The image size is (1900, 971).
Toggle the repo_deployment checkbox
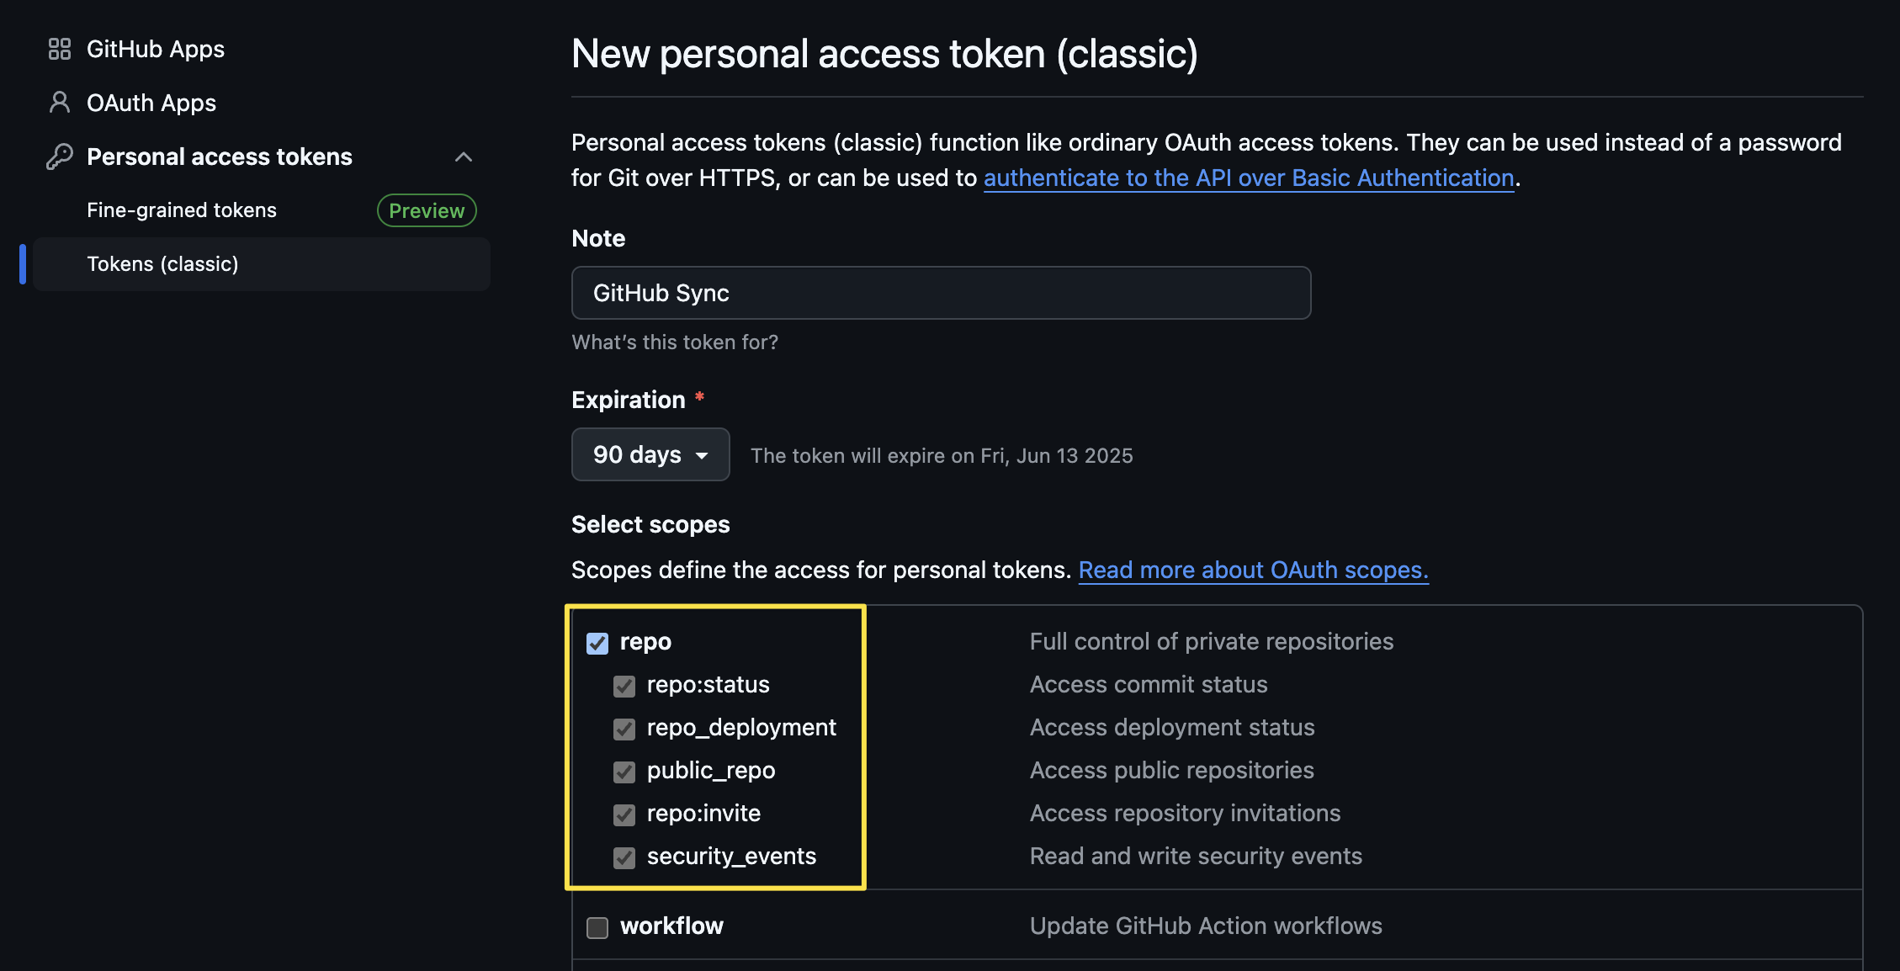point(624,729)
